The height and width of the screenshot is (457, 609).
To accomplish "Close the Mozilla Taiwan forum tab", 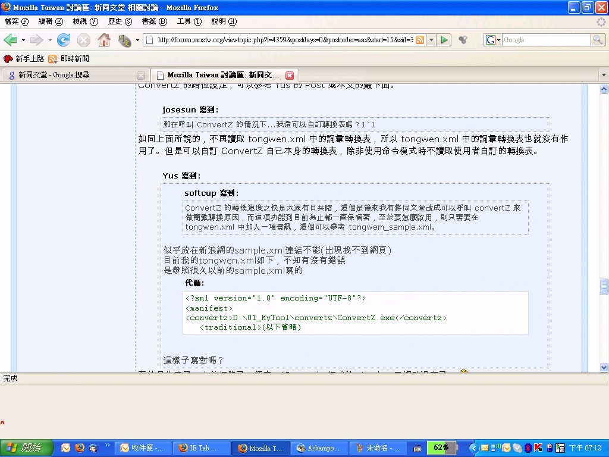I will [290, 76].
